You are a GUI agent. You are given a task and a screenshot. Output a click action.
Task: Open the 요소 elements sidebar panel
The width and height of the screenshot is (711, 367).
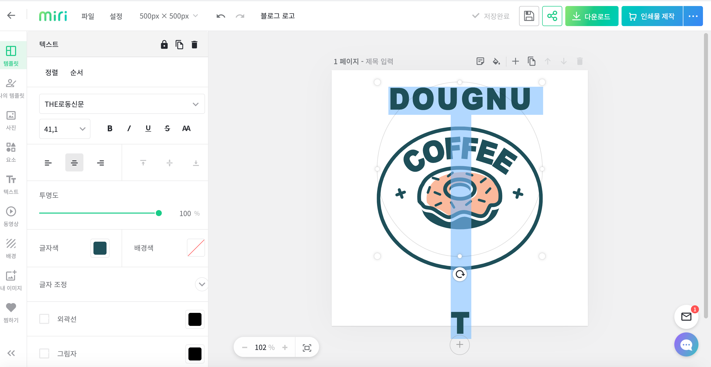point(11,152)
